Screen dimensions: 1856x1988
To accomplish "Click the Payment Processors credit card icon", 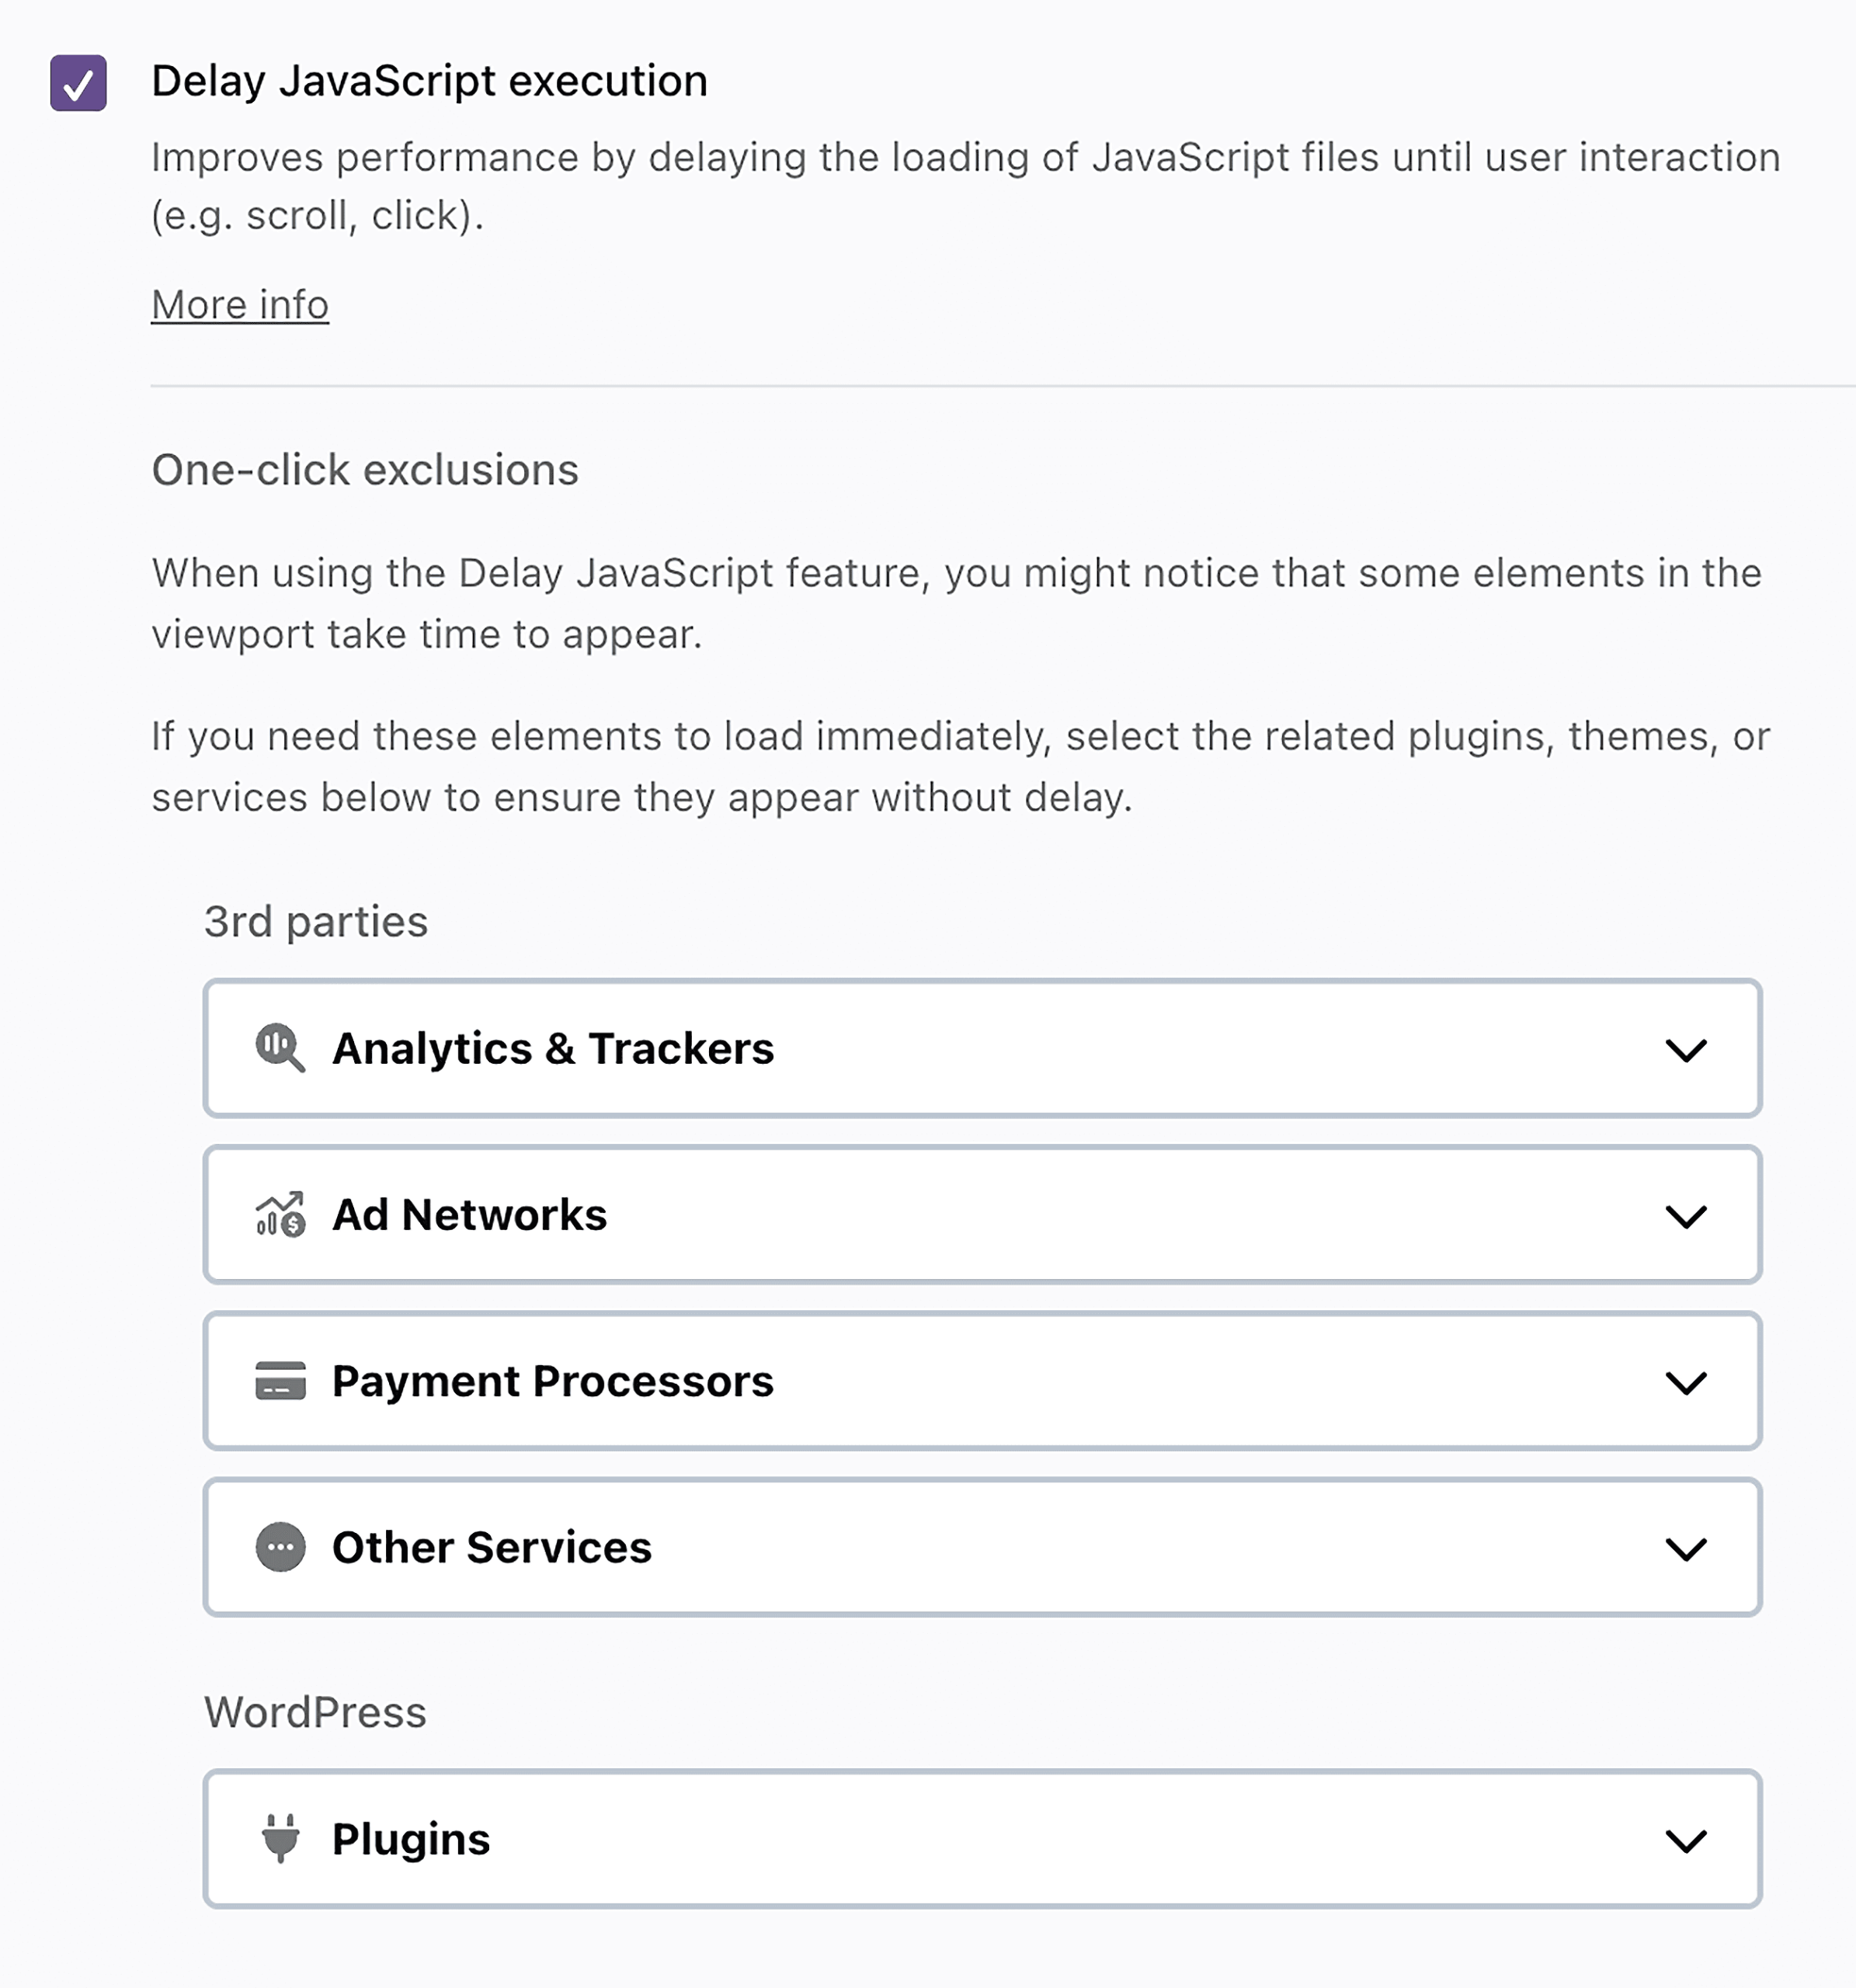I will (x=280, y=1382).
